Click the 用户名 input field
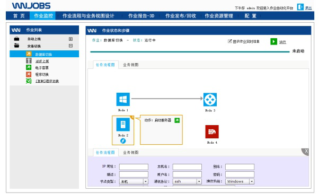Screen dimensions: 319x194 [187, 174]
